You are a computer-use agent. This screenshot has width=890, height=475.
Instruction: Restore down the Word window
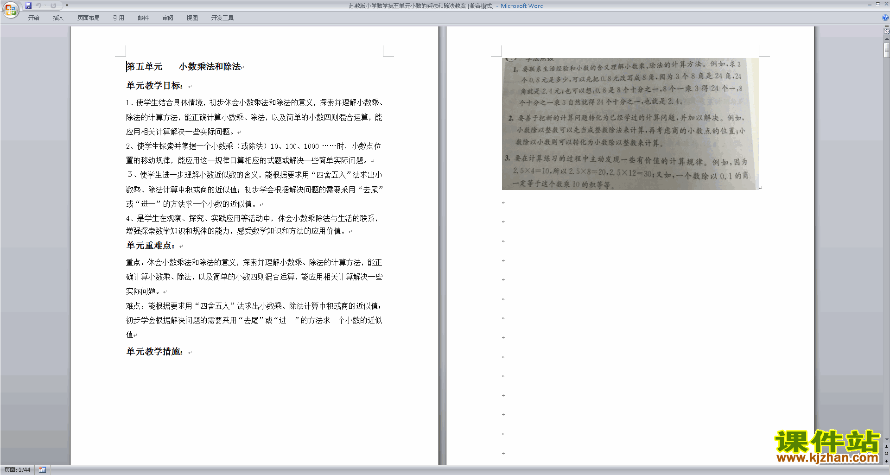point(878,4)
